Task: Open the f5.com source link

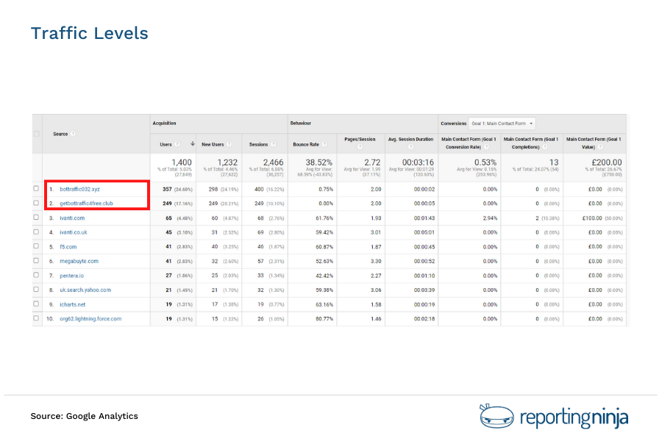Action: click(68, 247)
